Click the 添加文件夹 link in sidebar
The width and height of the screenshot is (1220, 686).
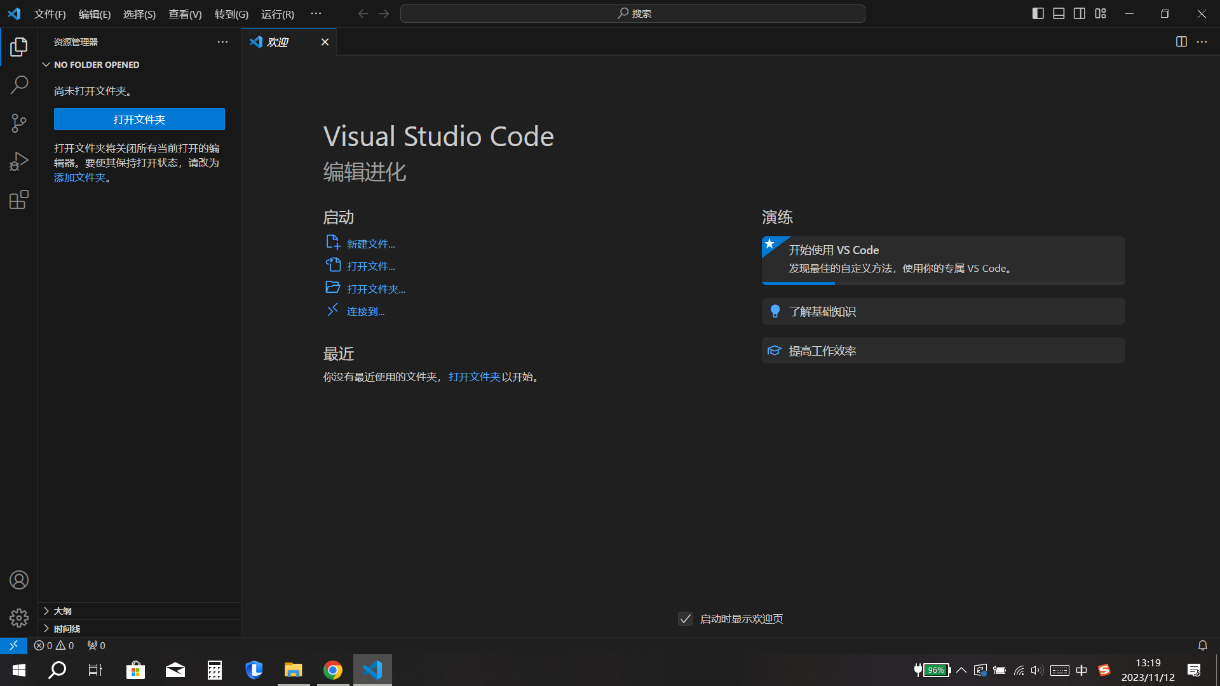(x=79, y=178)
